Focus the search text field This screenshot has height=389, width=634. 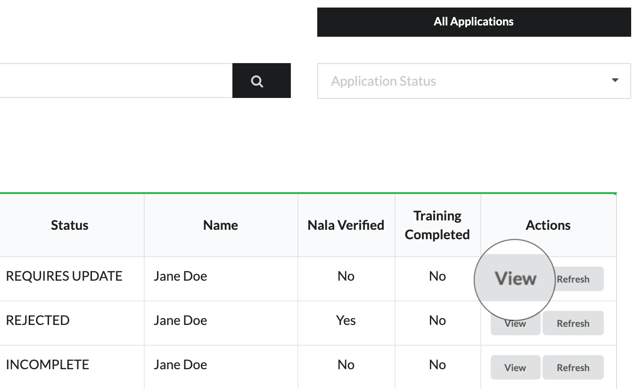click(x=115, y=81)
